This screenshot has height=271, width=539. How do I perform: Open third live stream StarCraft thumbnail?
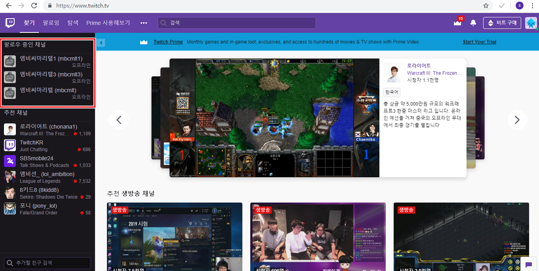click(461, 237)
